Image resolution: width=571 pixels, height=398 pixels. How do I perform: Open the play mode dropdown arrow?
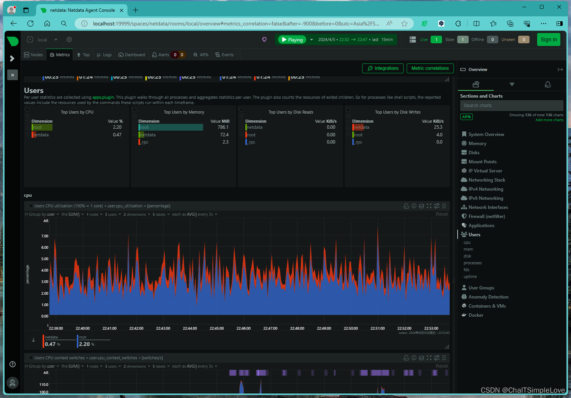point(312,39)
